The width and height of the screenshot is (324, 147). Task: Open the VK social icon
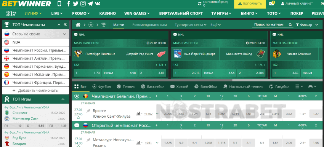(97, 3)
